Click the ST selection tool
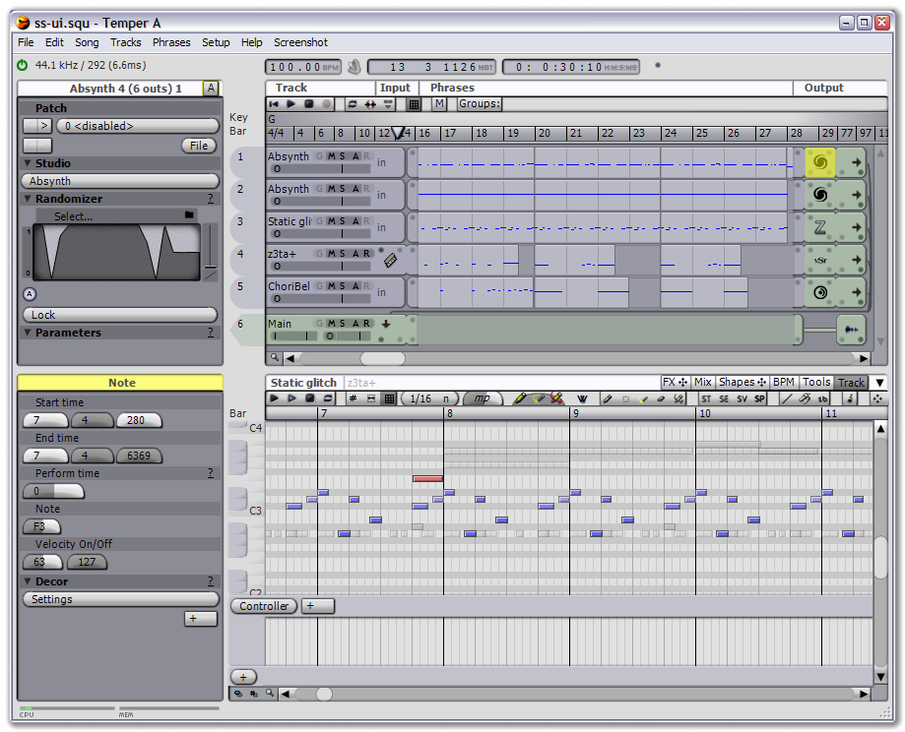Image resolution: width=905 pixels, height=732 pixels. click(706, 398)
